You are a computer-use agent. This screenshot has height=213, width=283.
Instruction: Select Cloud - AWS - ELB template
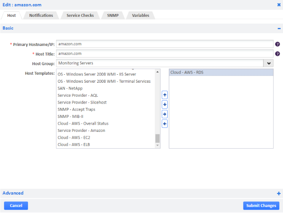point(106,145)
